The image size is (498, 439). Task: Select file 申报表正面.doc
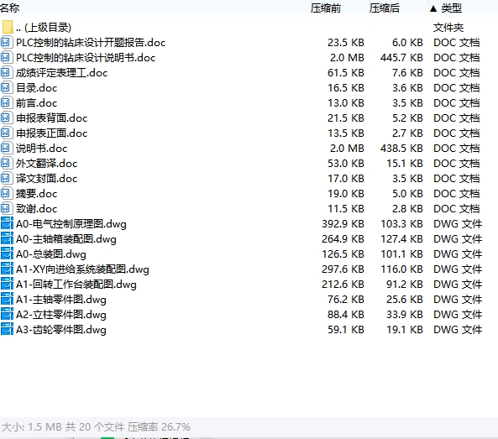pyautogui.click(x=51, y=133)
